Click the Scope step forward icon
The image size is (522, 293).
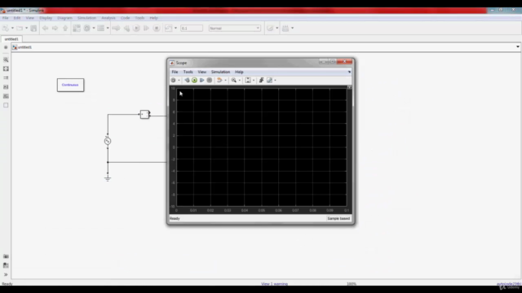tap(201, 80)
